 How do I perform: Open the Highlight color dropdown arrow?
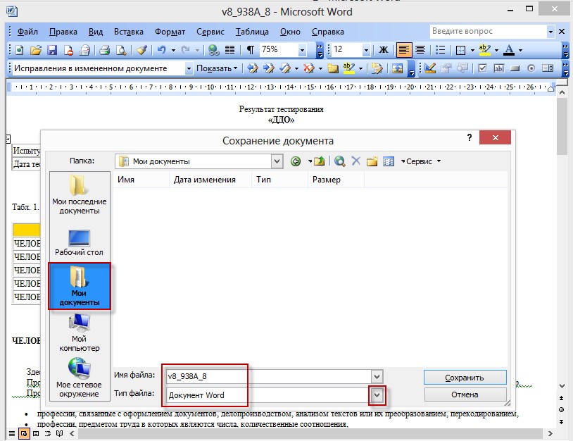[496, 50]
